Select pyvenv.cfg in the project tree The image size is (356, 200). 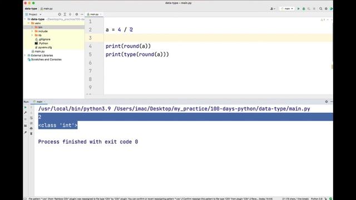[45, 47]
